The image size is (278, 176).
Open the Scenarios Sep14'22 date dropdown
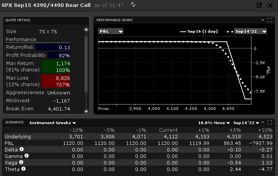point(246,123)
